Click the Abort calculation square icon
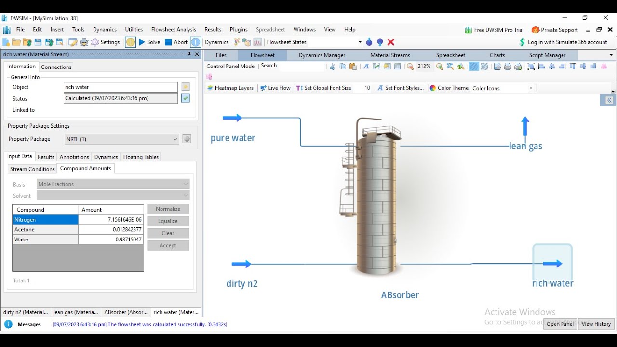Viewport: 617px width, 347px height. coord(168,42)
